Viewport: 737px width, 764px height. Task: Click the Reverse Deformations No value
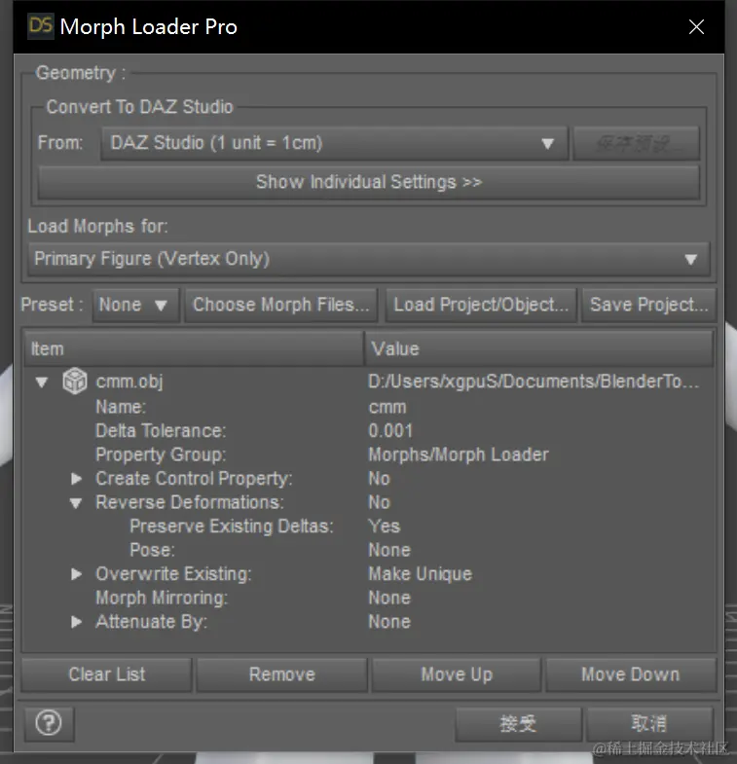point(380,502)
